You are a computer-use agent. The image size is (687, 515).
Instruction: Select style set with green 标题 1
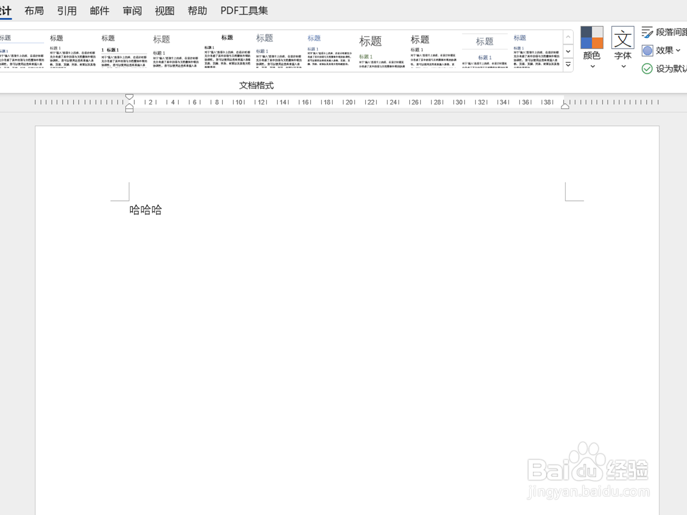(x=382, y=50)
